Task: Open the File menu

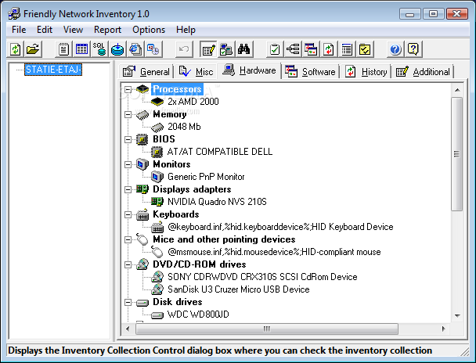Action: tap(19, 30)
